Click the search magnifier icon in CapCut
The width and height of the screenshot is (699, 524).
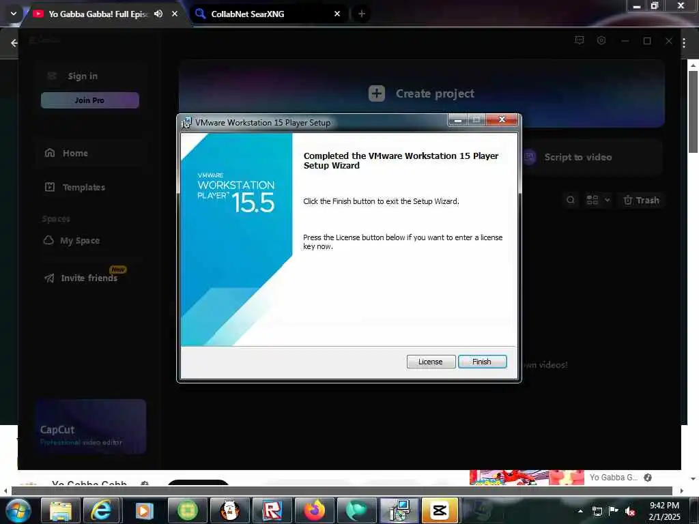pyautogui.click(x=571, y=200)
